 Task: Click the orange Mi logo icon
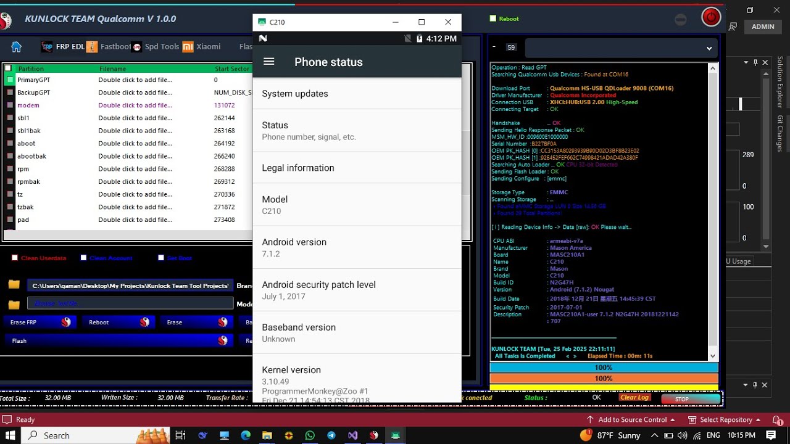(x=188, y=47)
